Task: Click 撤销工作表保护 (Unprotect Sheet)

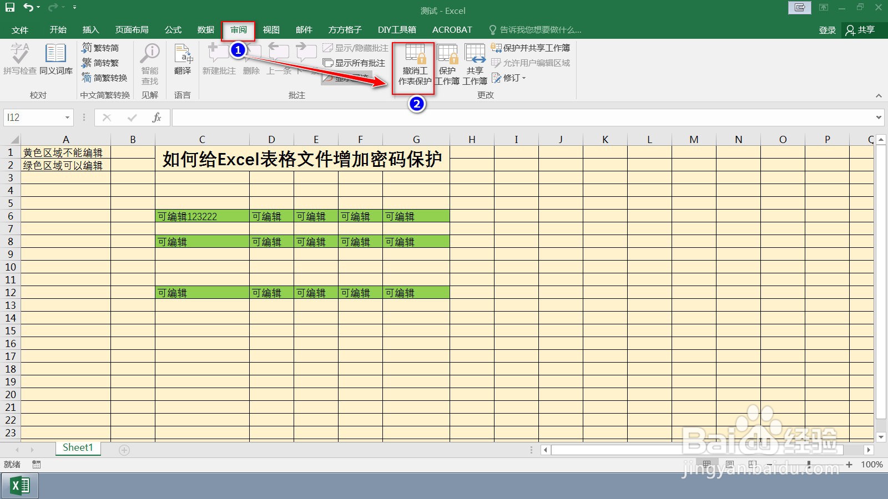Action: (415, 64)
